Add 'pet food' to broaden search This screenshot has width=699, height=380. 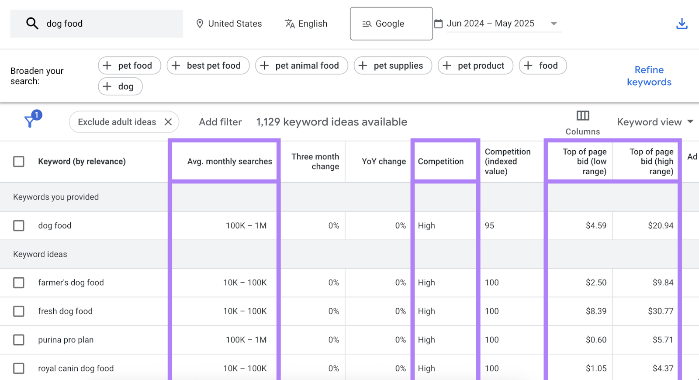[x=129, y=66]
